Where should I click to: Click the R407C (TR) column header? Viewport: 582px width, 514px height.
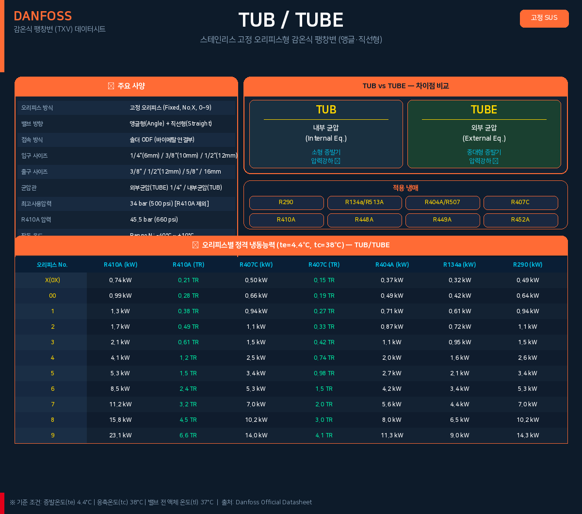324,265
